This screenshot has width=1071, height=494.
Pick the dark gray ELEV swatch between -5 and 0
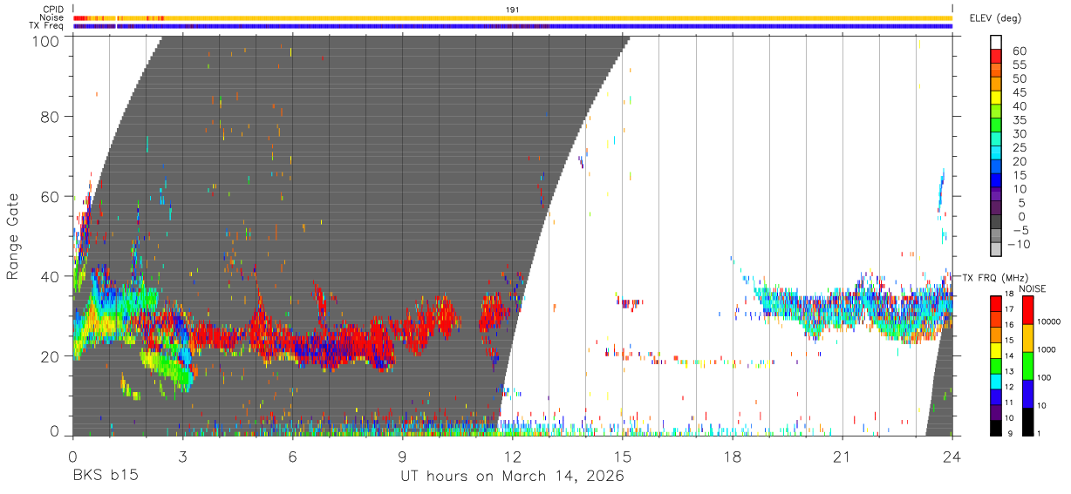pos(997,221)
